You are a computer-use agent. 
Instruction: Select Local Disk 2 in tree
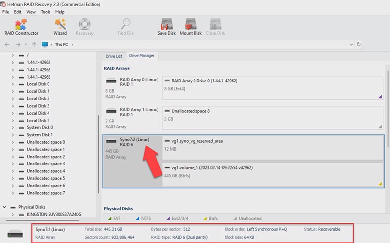(x=38, y=99)
